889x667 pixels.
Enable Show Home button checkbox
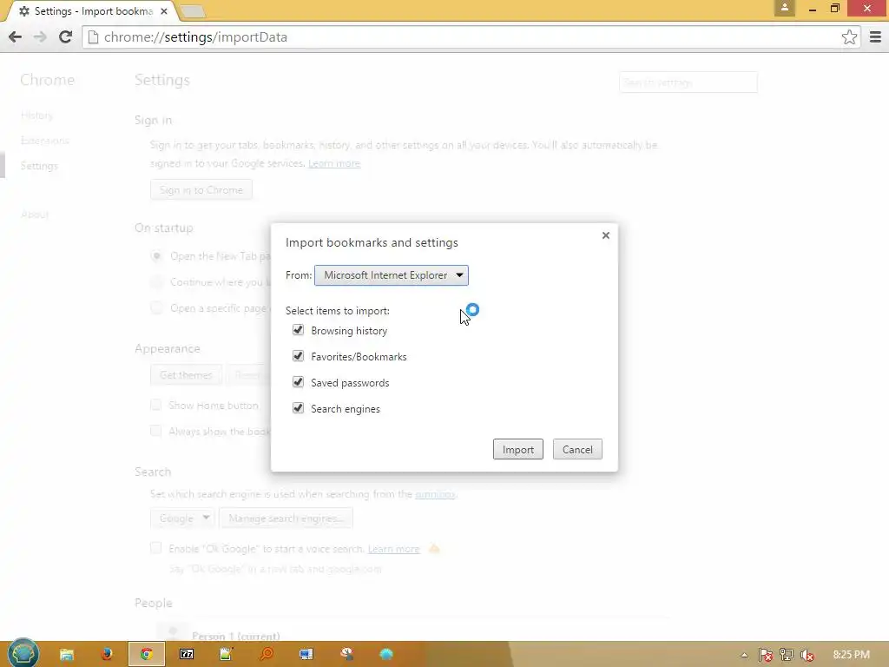(156, 405)
